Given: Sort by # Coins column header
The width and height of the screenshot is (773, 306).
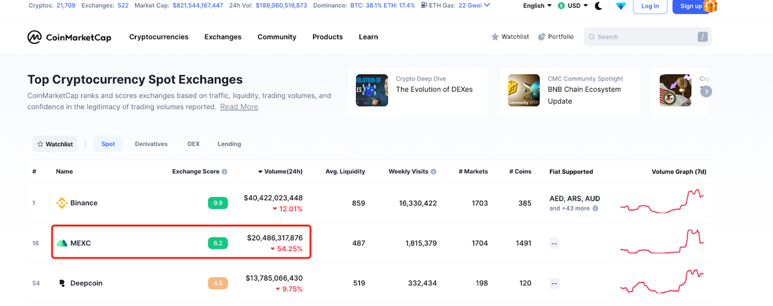Looking at the screenshot, I should click(520, 172).
